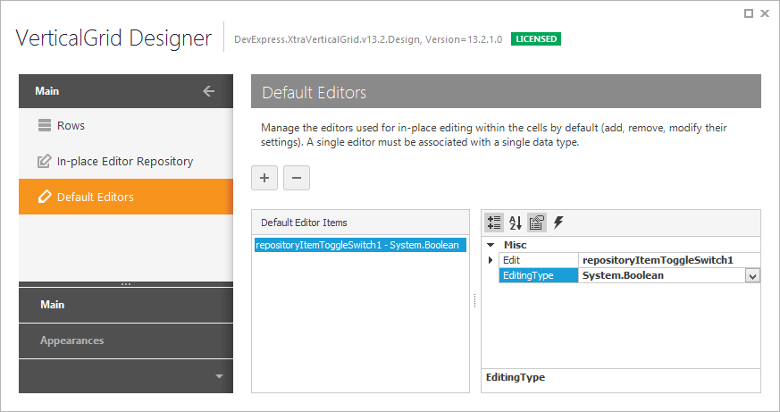The image size is (780, 412).
Task: Click the navigation pane splitter dots
Action: tap(126, 284)
